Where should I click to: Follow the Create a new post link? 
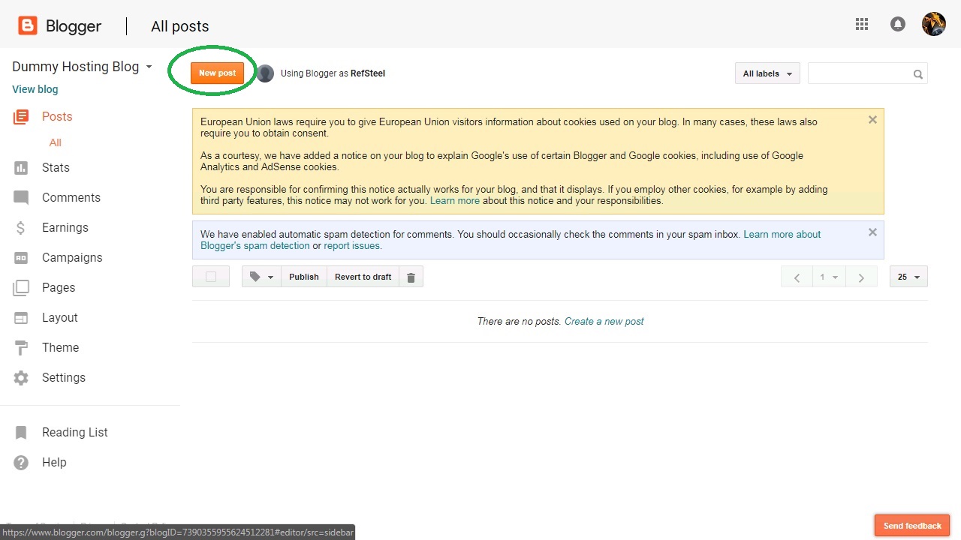click(604, 322)
